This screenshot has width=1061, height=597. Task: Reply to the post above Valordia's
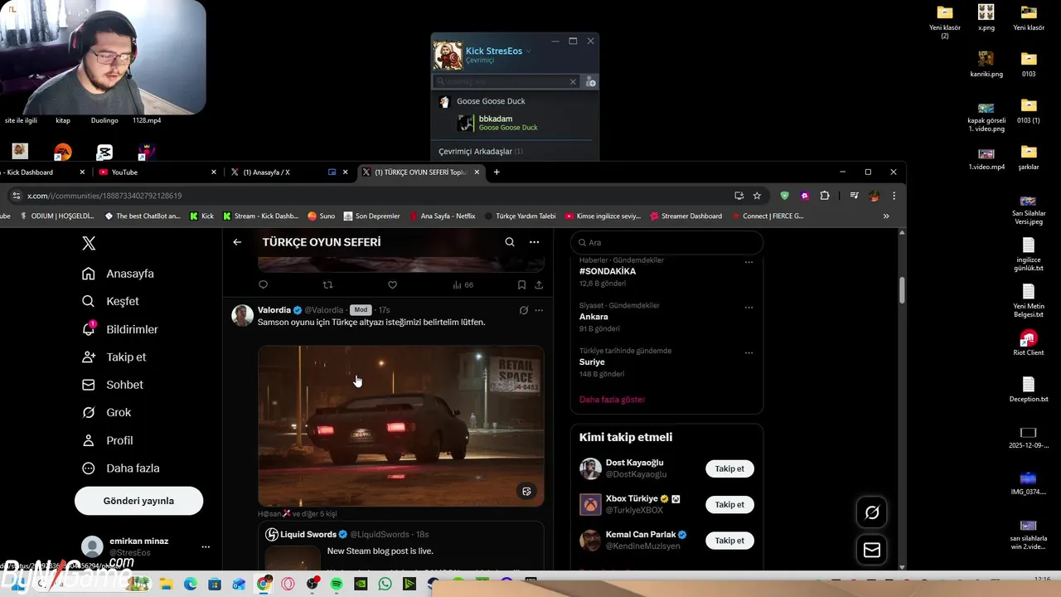pos(264,284)
